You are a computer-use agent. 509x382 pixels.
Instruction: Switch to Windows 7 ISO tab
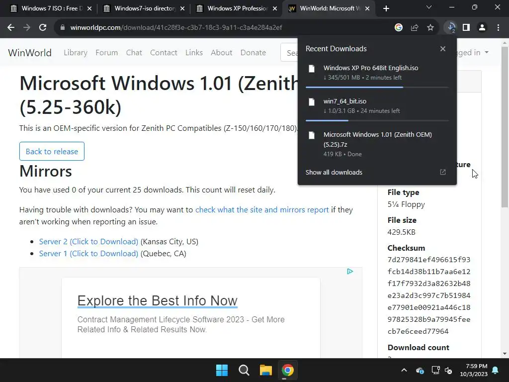(51, 8)
